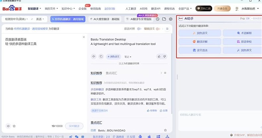
Task: Open 翻译工具 knowledge link
Action: pyautogui.click(x=96, y=99)
